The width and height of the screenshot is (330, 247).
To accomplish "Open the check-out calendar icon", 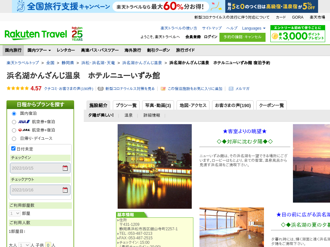I will coord(65,190).
